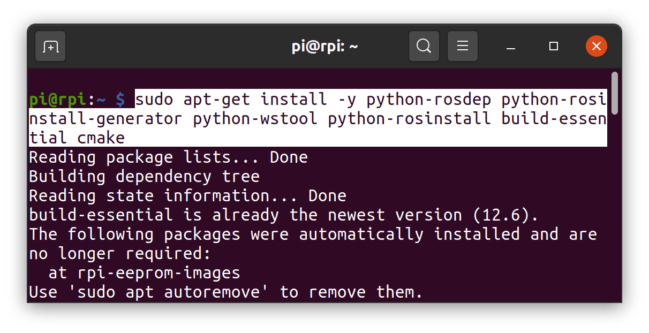
Task: Open a new terminal tab
Action: [x=50, y=47]
